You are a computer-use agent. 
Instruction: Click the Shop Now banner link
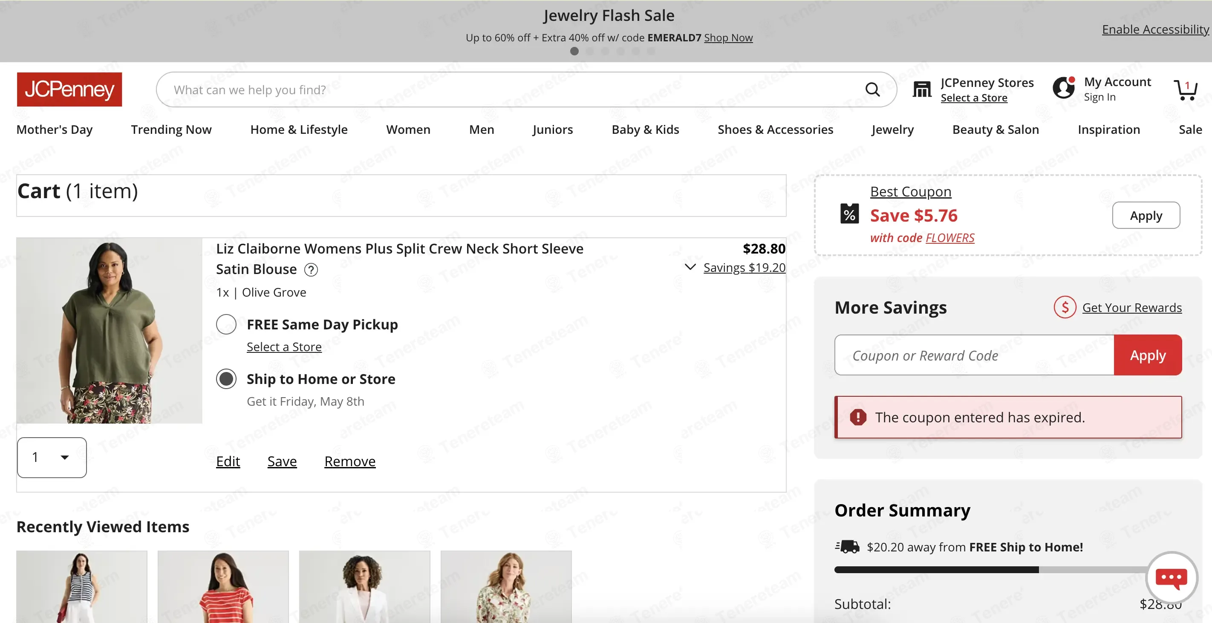pyautogui.click(x=728, y=37)
